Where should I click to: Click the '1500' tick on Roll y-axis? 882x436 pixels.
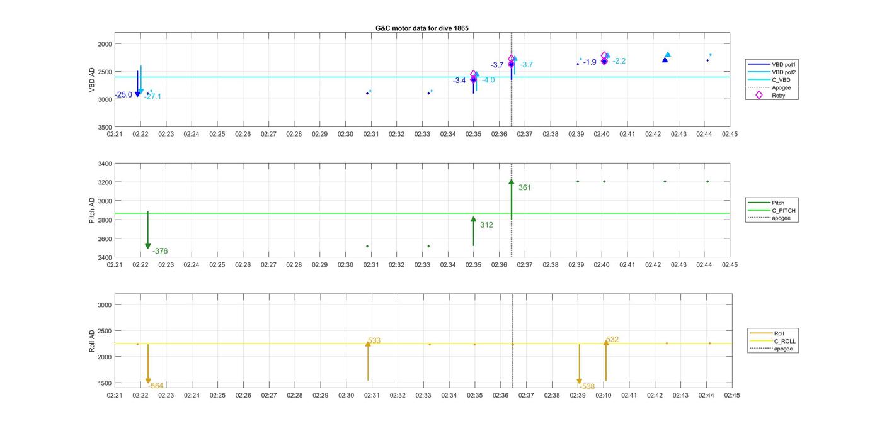[105, 383]
